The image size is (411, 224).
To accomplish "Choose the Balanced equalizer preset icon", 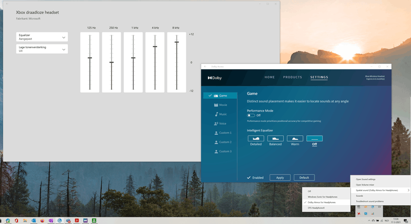I will (x=275, y=138).
